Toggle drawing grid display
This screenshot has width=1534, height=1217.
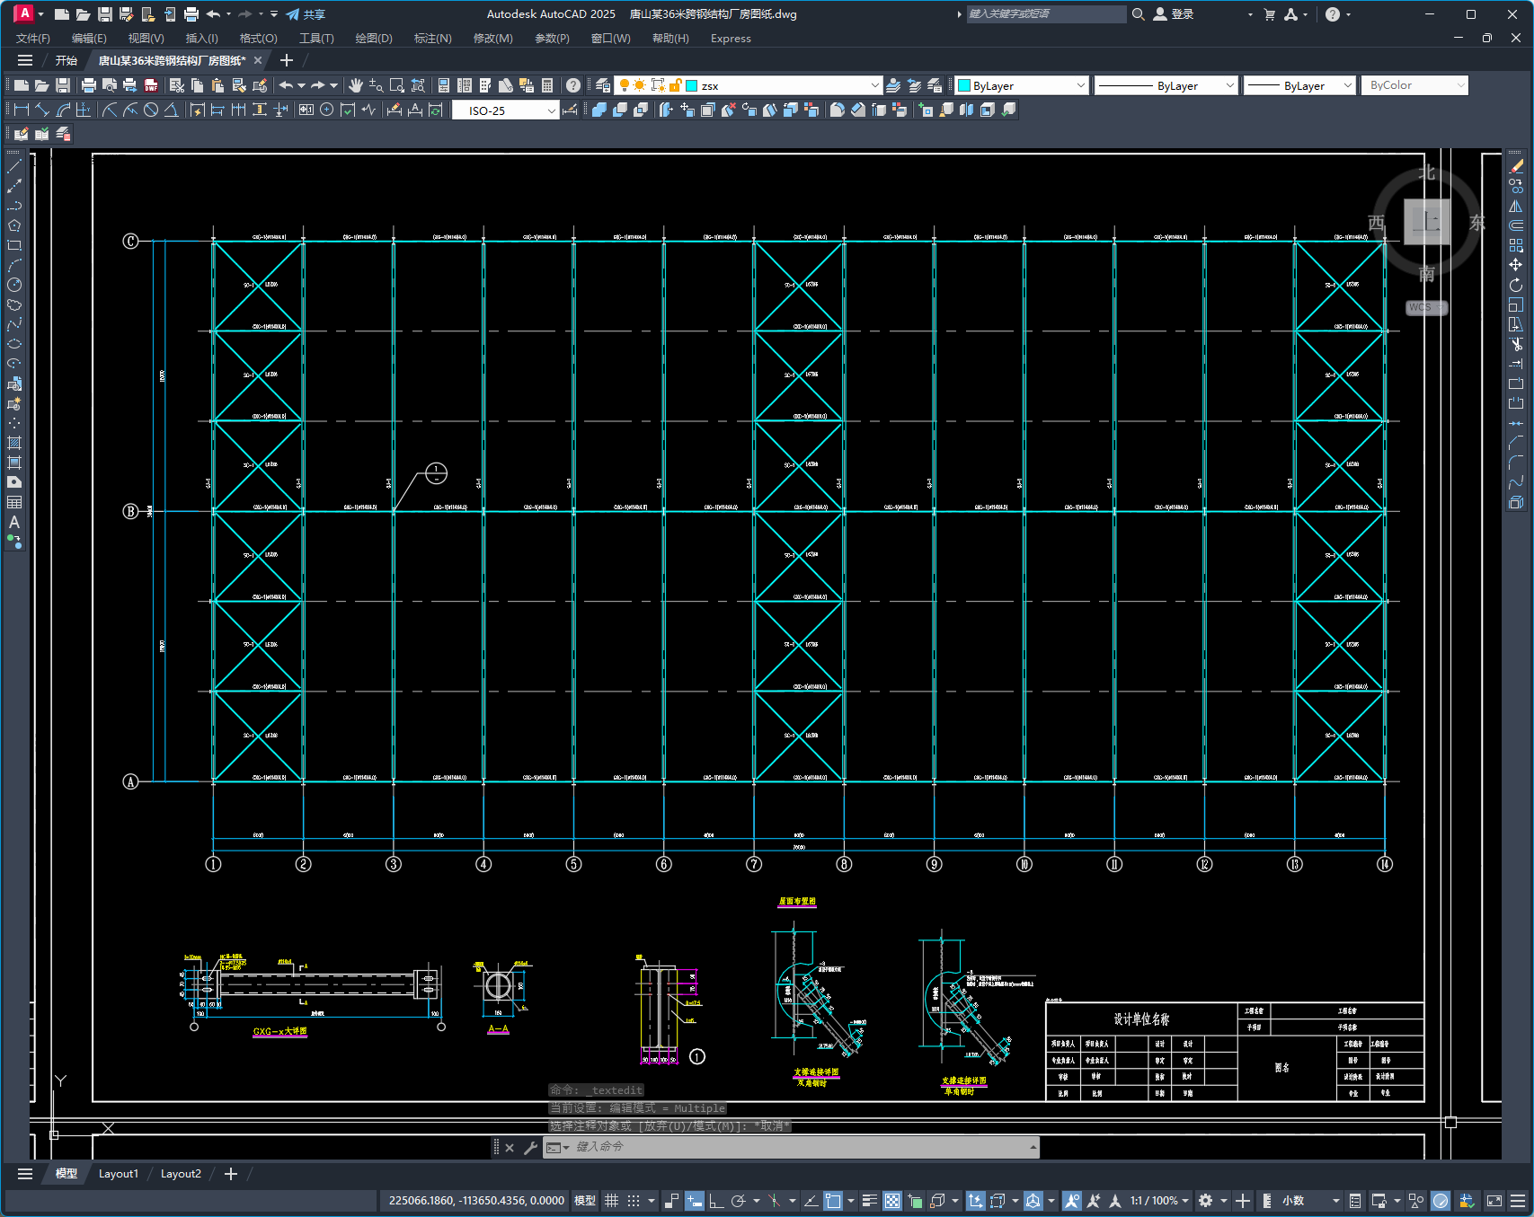coord(611,1201)
